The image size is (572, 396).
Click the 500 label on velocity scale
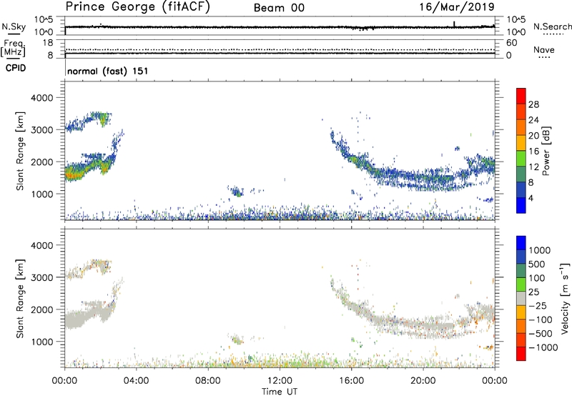[537, 264]
